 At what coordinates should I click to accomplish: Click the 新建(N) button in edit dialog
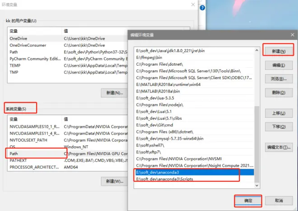coord(279,51)
